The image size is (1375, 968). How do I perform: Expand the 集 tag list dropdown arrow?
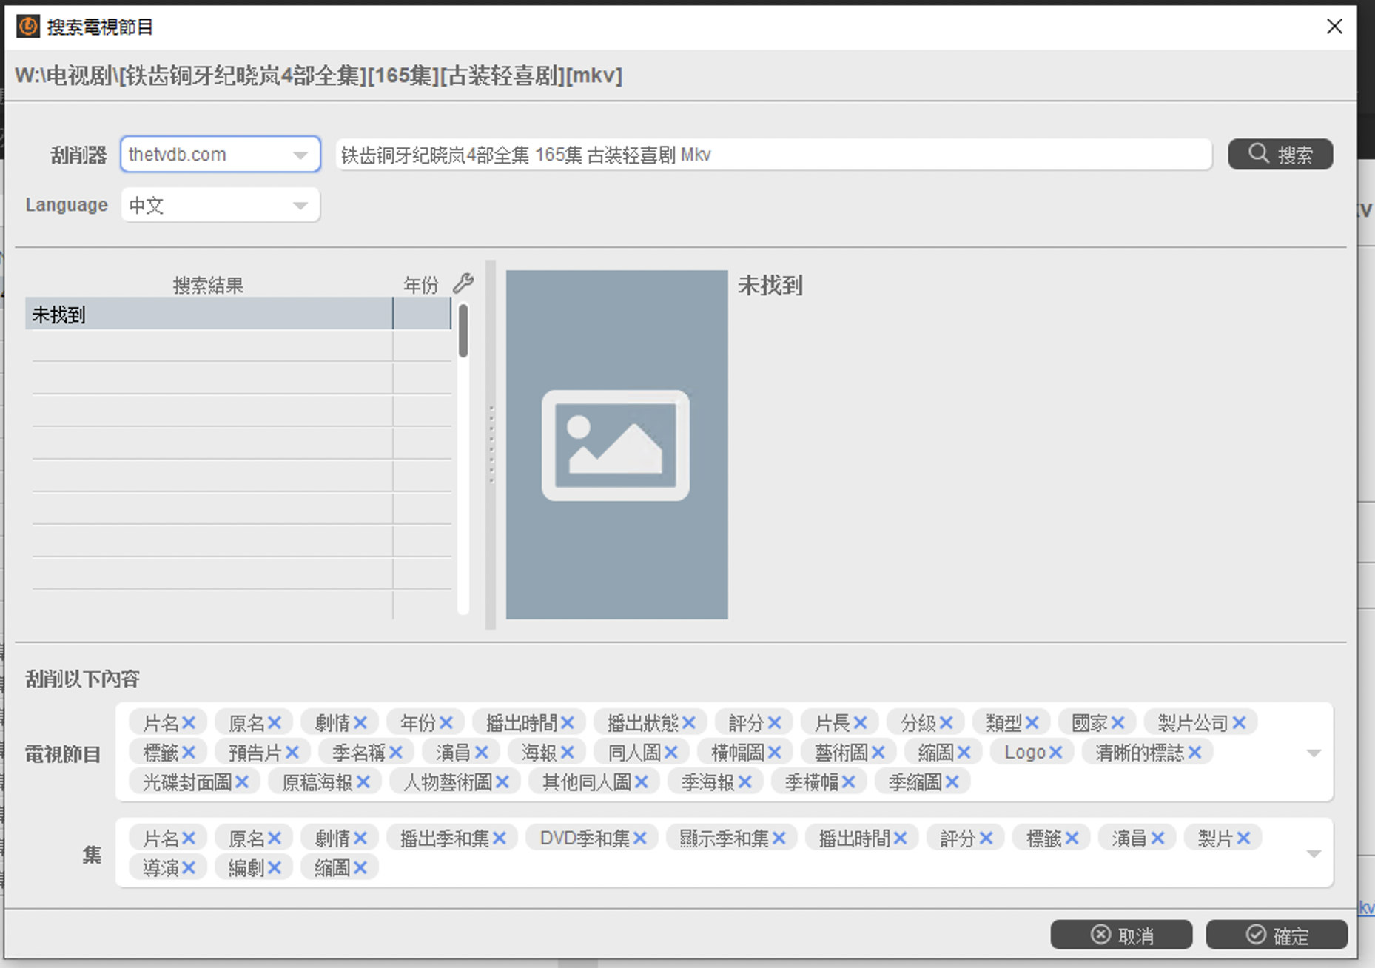(x=1314, y=853)
